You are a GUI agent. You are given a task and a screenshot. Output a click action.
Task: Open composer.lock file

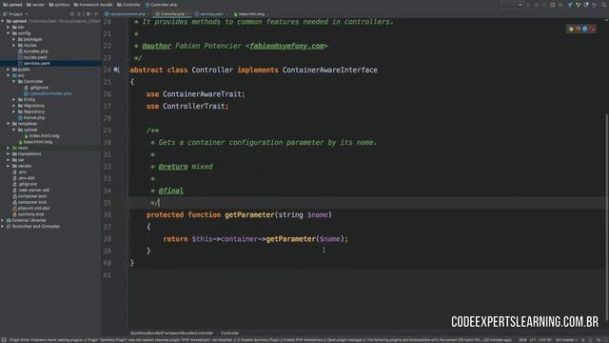point(31,202)
